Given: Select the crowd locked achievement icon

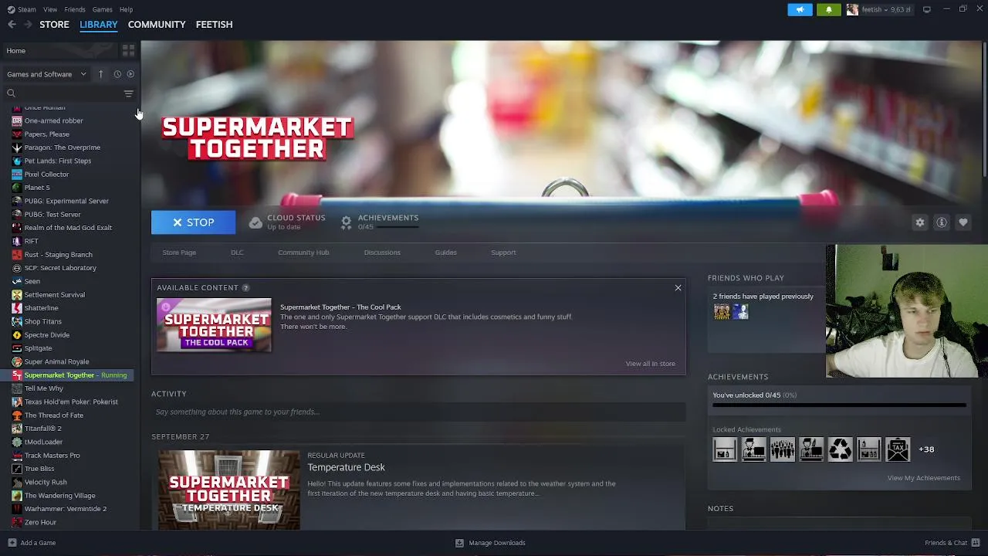Looking at the screenshot, I should click(x=783, y=449).
